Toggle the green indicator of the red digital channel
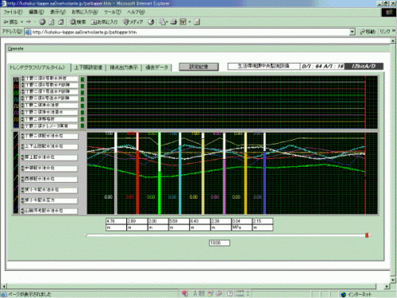 pos(83,86)
